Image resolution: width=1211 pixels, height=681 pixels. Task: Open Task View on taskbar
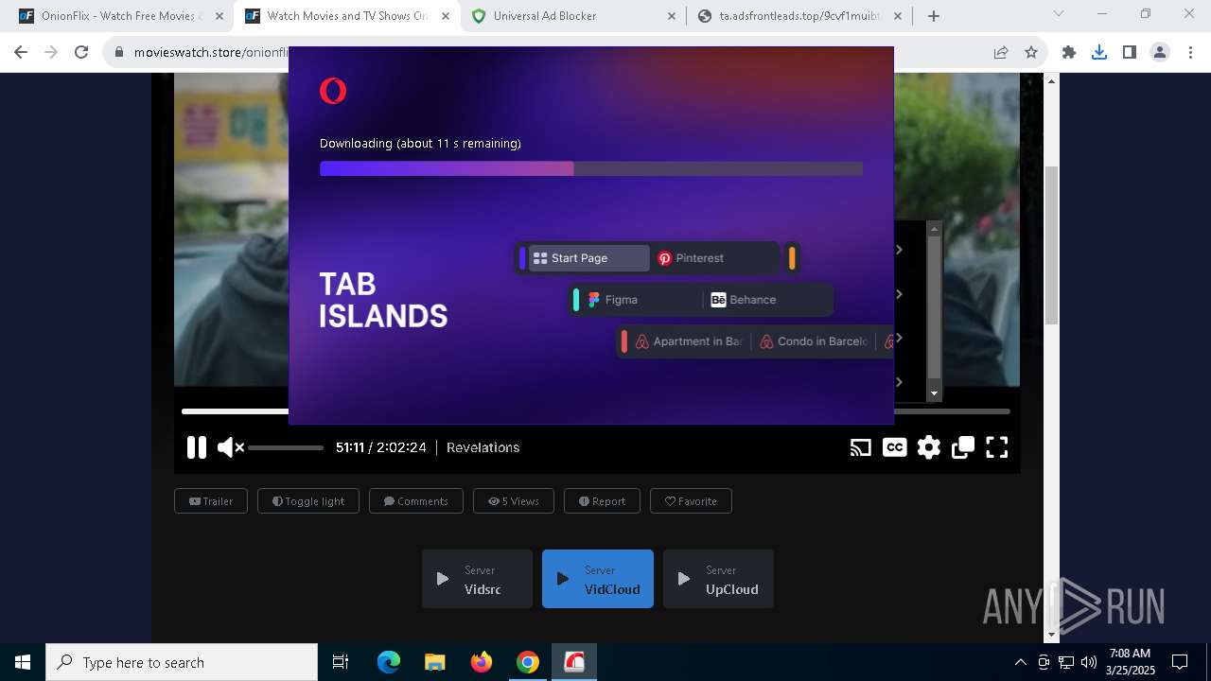pyautogui.click(x=341, y=662)
